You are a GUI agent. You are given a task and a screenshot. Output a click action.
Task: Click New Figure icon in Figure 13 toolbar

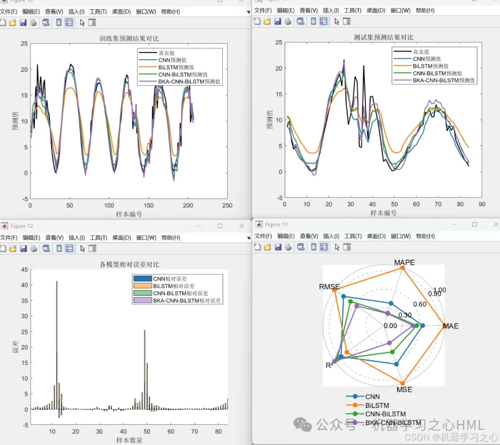257,247
